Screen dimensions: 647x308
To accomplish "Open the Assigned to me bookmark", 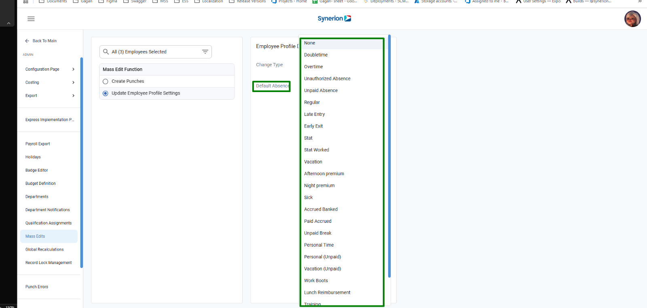I will 487,1.
